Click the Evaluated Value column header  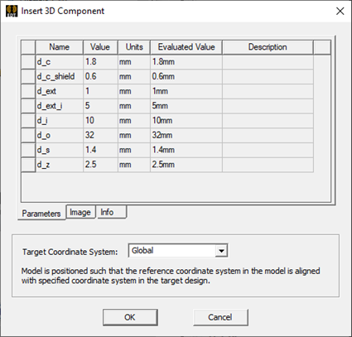pyautogui.click(x=186, y=47)
